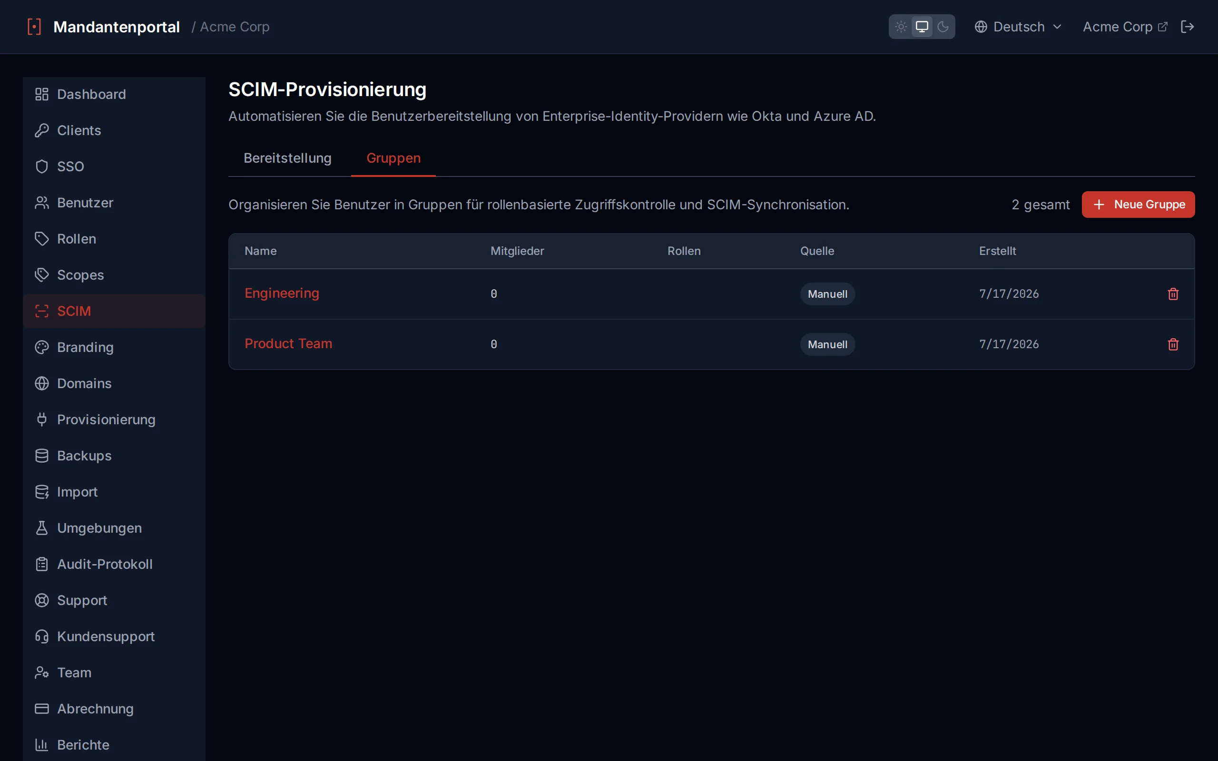Click the Dashboard grid icon
The height and width of the screenshot is (761, 1218).
tap(42, 94)
